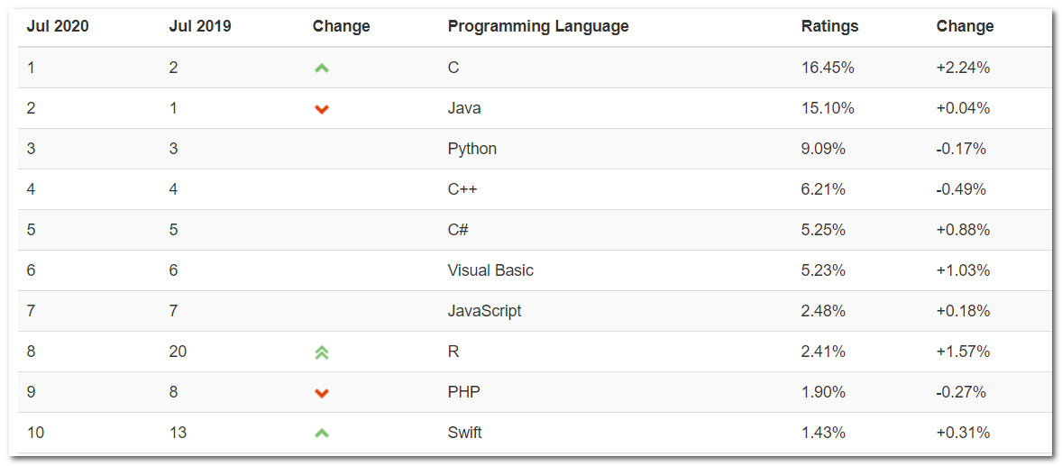The image size is (1062, 466).
Task: Click the Jul 2020 column header
Action: (58, 26)
